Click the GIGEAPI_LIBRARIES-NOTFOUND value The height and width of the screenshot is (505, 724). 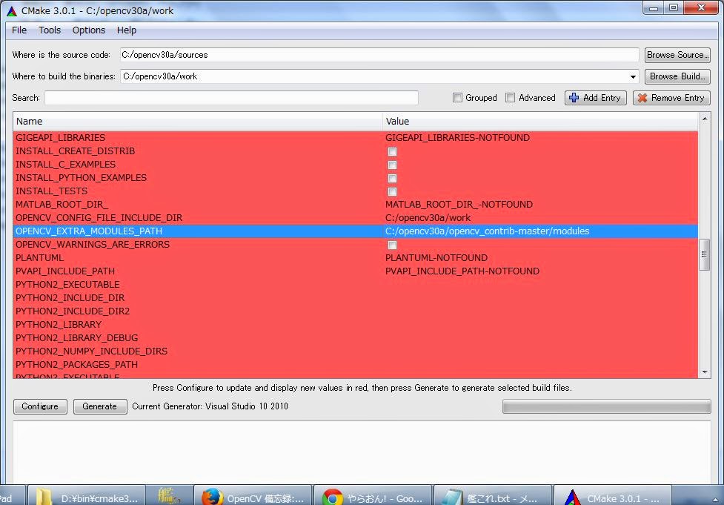tap(457, 138)
